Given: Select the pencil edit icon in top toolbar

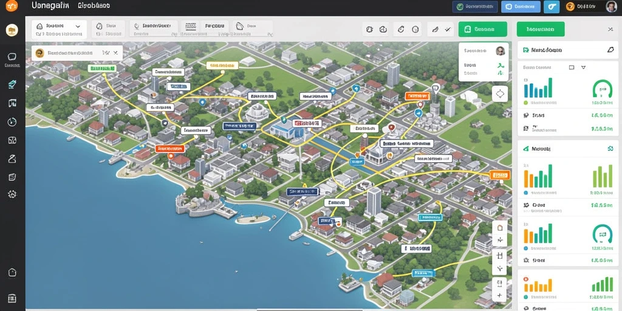Looking at the screenshot, I should (x=435, y=29).
